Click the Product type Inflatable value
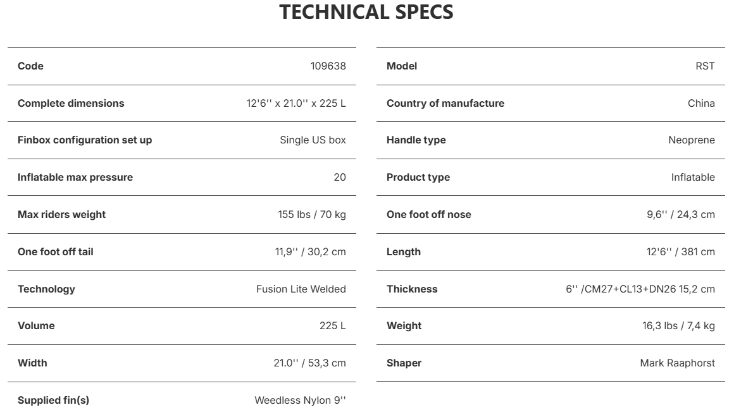This screenshot has height=417, width=734. tap(693, 177)
